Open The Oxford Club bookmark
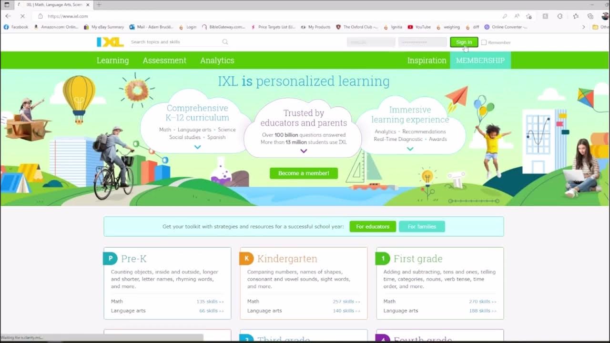Image resolution: width=610 pixels, height=343 pixels. pyautogui.click(x=357, y=27)
